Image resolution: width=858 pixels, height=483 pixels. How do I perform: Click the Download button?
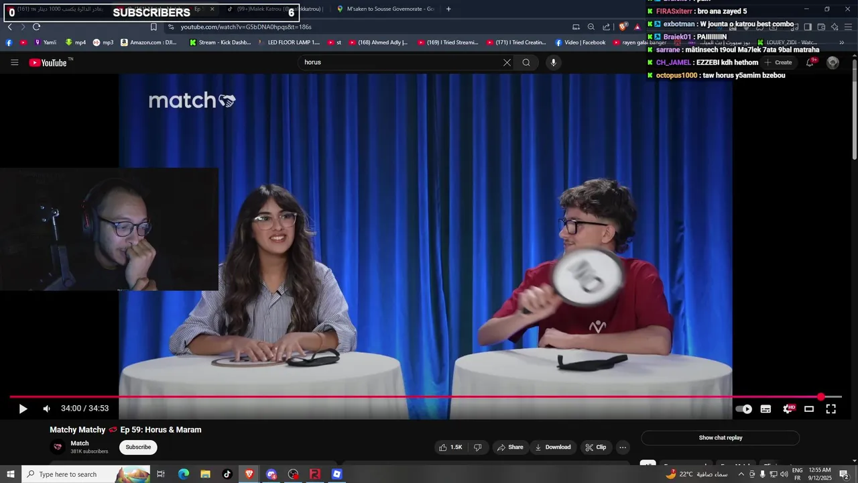pyautogui.click(x=553, y=447)
